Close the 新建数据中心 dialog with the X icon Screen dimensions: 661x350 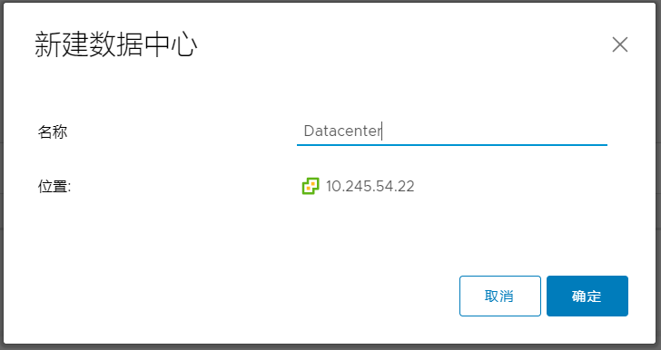coord(619,44)
